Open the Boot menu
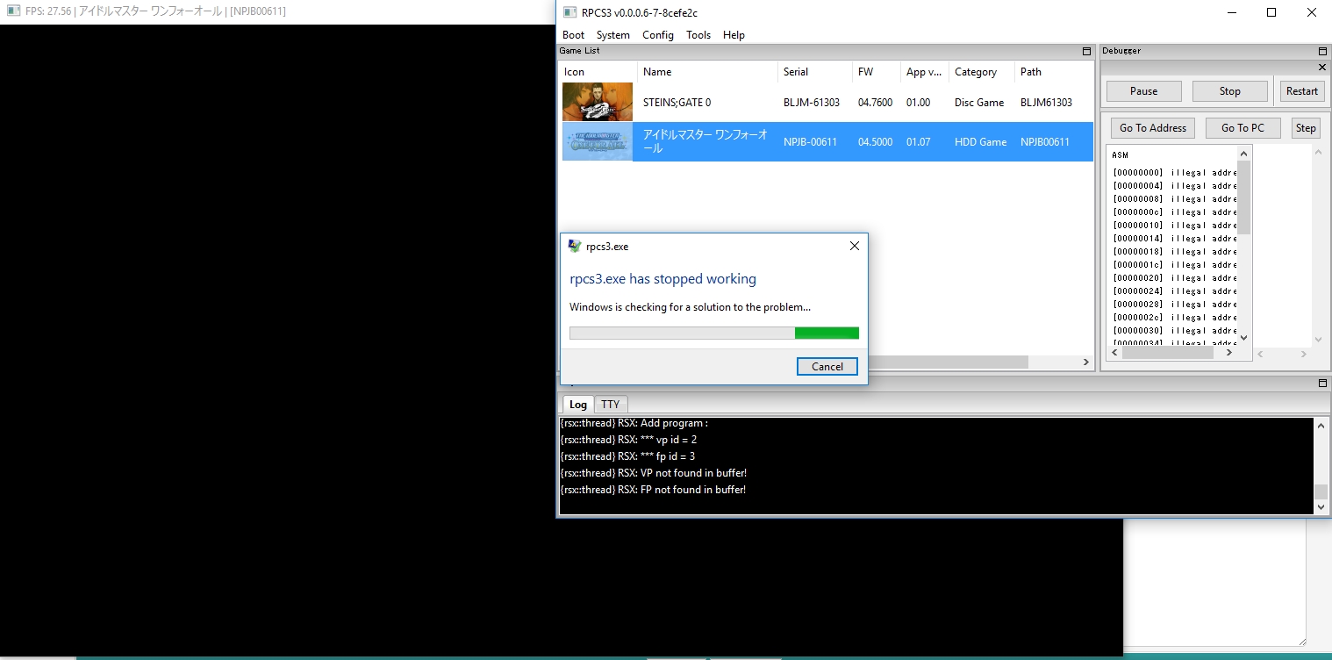The width and height of the screenshot is (1332, 660). [x=573, y=35]
